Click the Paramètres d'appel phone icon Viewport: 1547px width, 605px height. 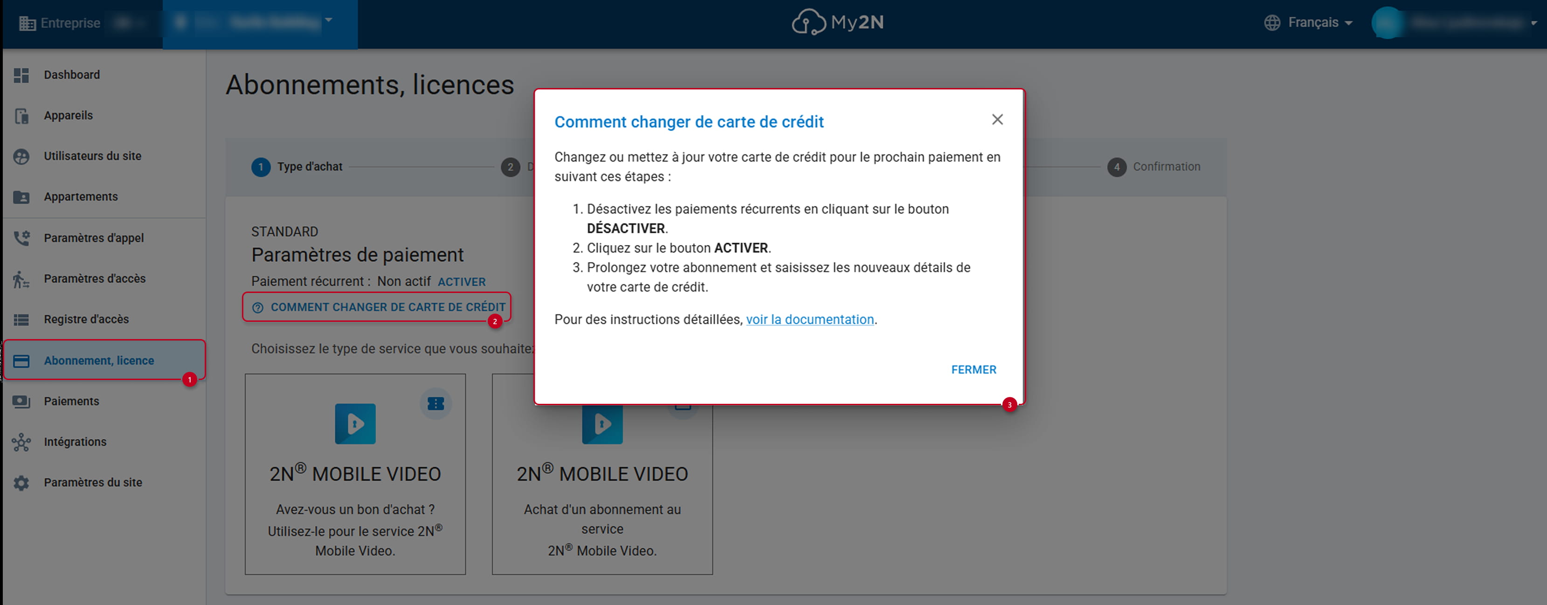[21, 238]
